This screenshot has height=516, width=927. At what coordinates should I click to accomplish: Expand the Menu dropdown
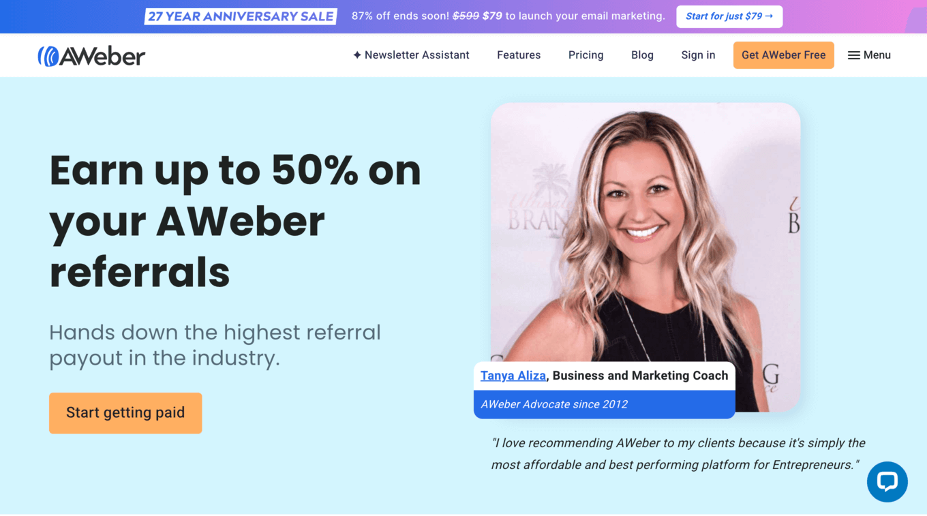click(869, 55)
